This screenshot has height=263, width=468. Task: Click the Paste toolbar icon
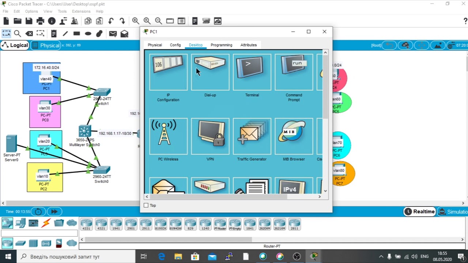[x=99, y=21]
